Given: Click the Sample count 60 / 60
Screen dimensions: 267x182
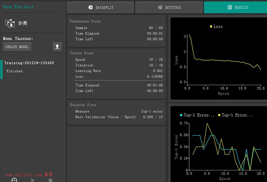Looking at the screenshot, I should click(156, 28).
